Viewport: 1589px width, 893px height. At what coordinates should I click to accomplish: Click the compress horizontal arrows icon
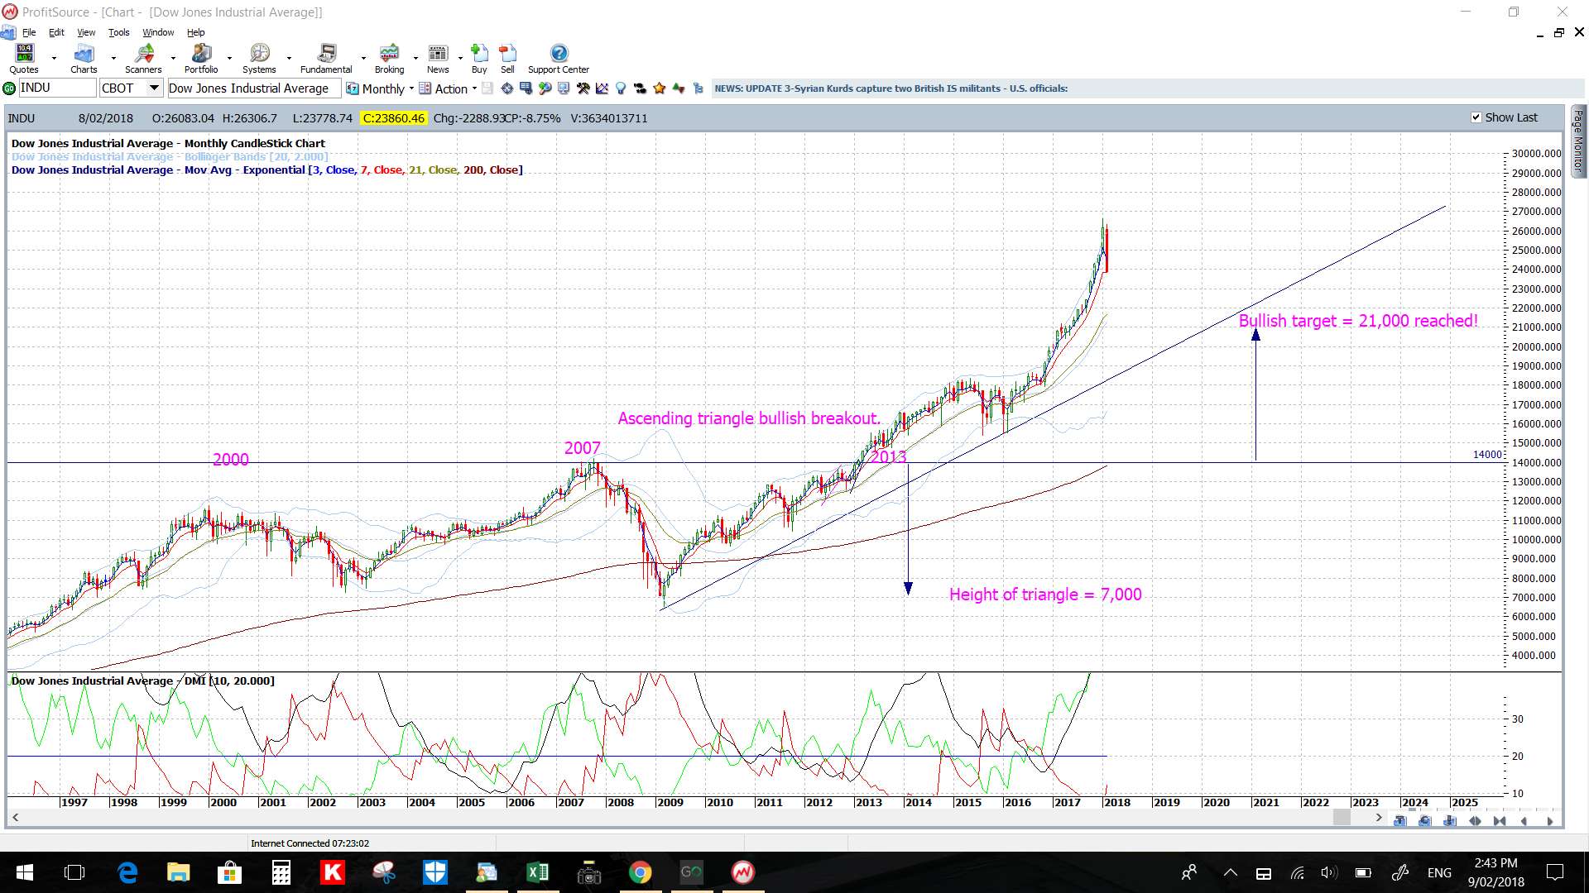[1500, 821]
